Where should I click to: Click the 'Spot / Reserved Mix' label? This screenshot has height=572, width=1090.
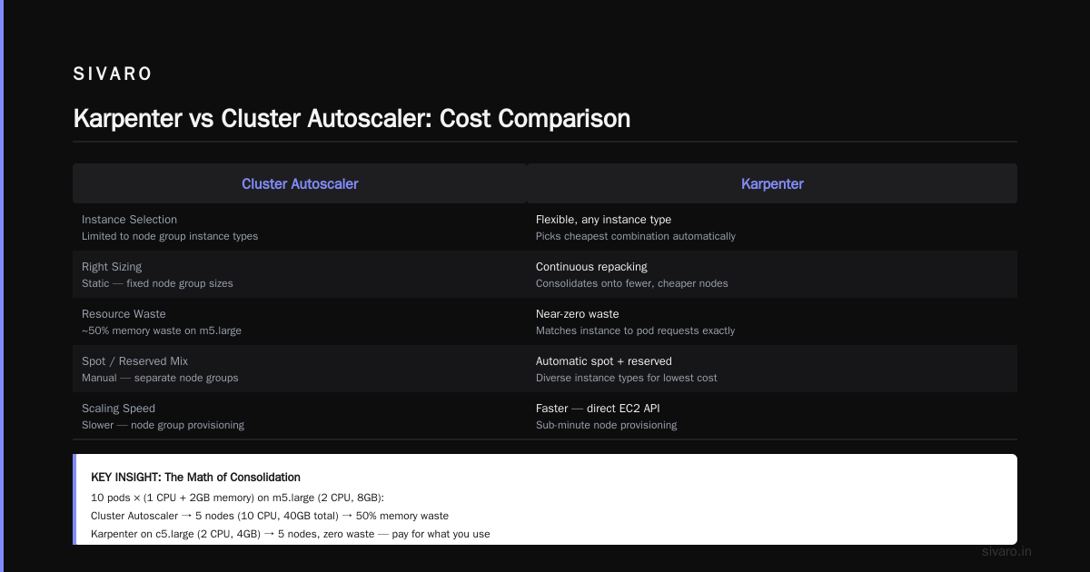pyautogui.click(x=134, y=361)
